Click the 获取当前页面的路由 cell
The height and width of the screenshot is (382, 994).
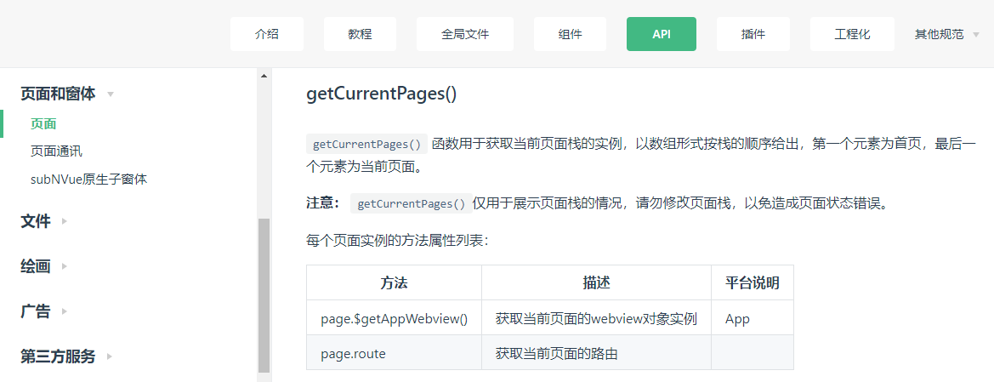tap(597, 353)
